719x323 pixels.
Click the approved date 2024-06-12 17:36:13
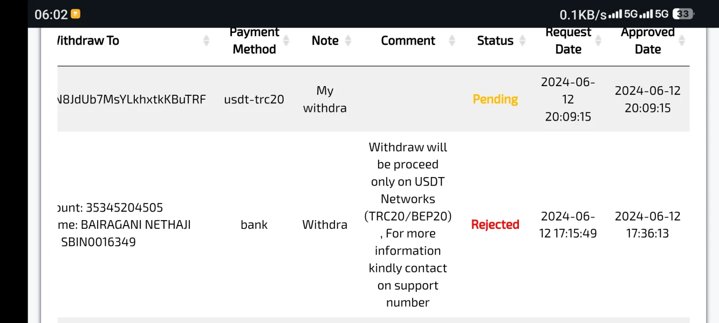(647, 224)
